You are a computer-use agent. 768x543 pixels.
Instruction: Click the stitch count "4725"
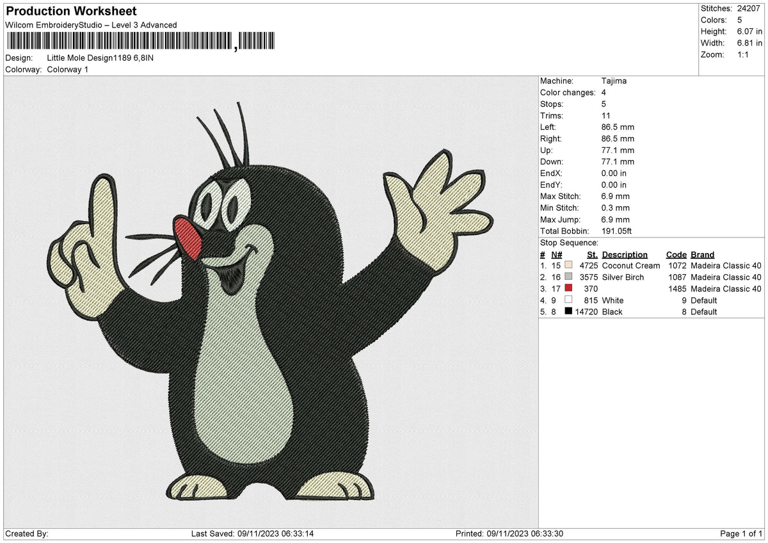589,266
